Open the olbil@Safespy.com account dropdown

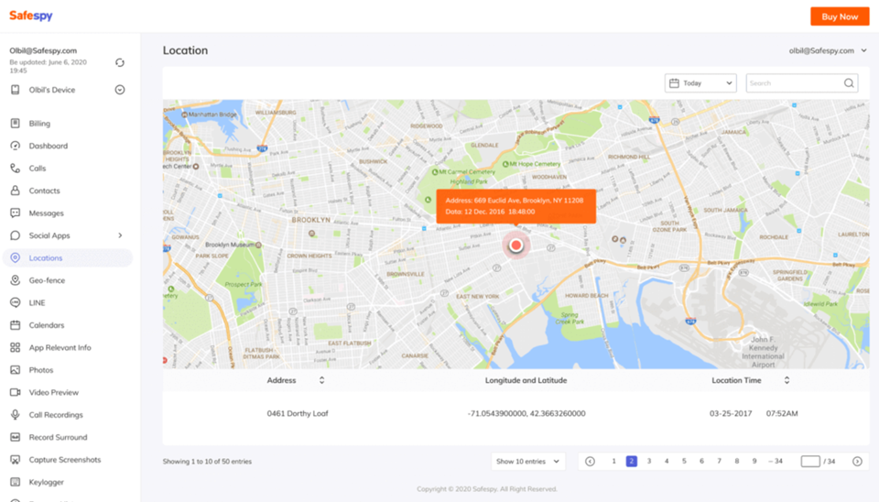(x=828, y=50)
